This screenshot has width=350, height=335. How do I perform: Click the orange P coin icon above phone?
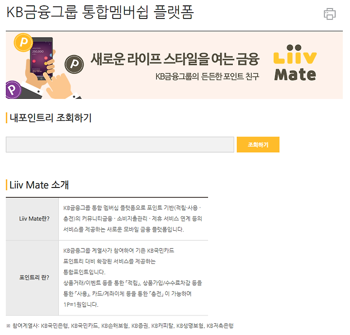point(23,42)
